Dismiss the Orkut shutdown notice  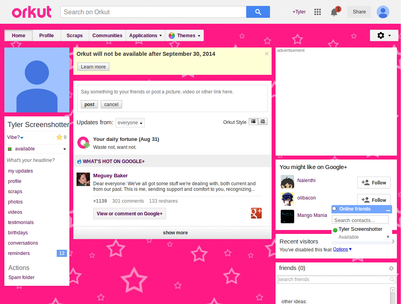coord(266,54)
